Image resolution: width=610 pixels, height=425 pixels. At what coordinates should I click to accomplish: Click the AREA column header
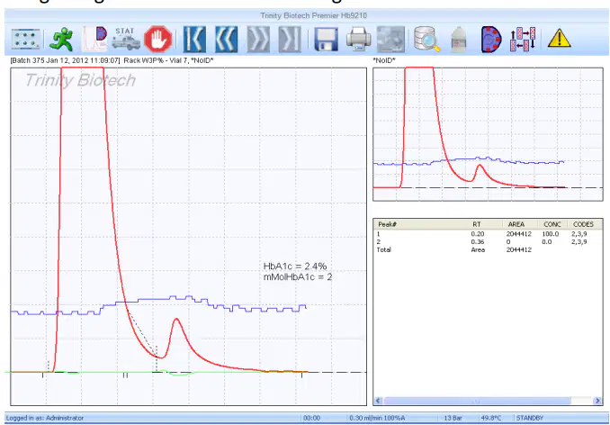516,224
